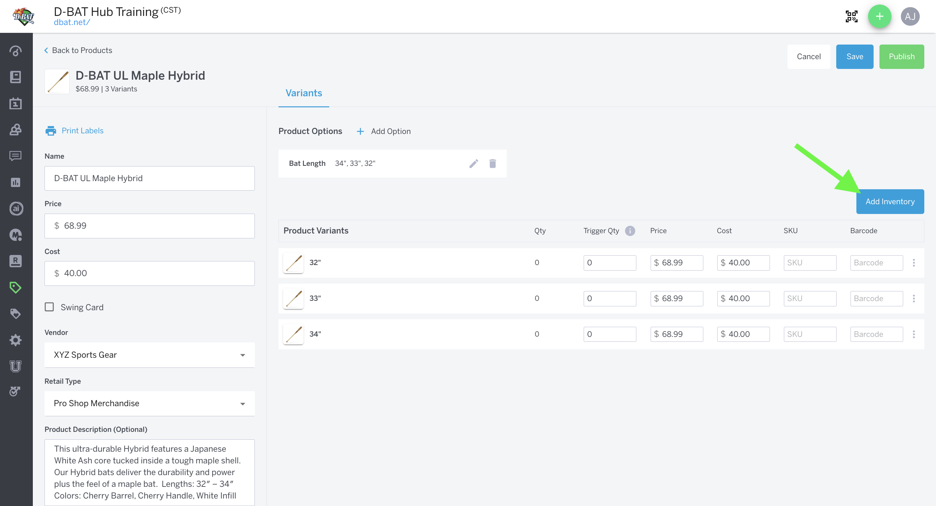The image size is (936, 506).
Task: Open the sidebar settings gear icon
Action: [x=15, y=340]
